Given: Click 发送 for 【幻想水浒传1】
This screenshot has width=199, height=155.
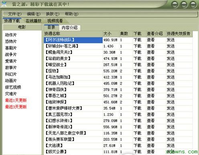Looking at the screenshot, I should [171, 121].
